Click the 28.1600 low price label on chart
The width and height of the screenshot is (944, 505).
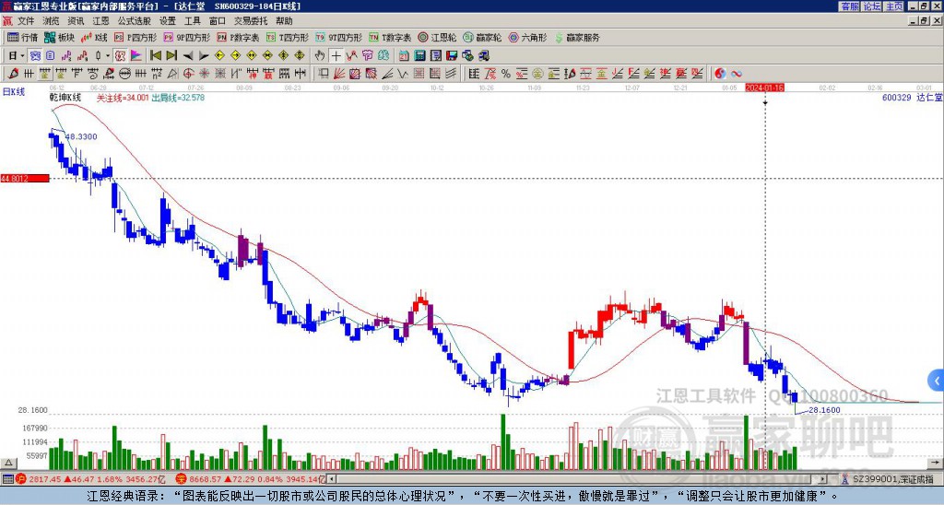coord(824,410)
